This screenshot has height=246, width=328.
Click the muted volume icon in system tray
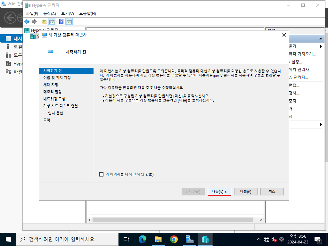[274, 239]
